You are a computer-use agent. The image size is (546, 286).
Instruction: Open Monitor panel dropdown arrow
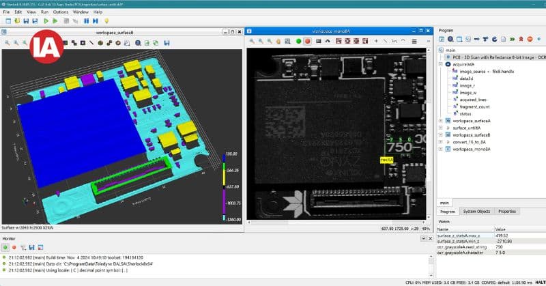(423, 239)
